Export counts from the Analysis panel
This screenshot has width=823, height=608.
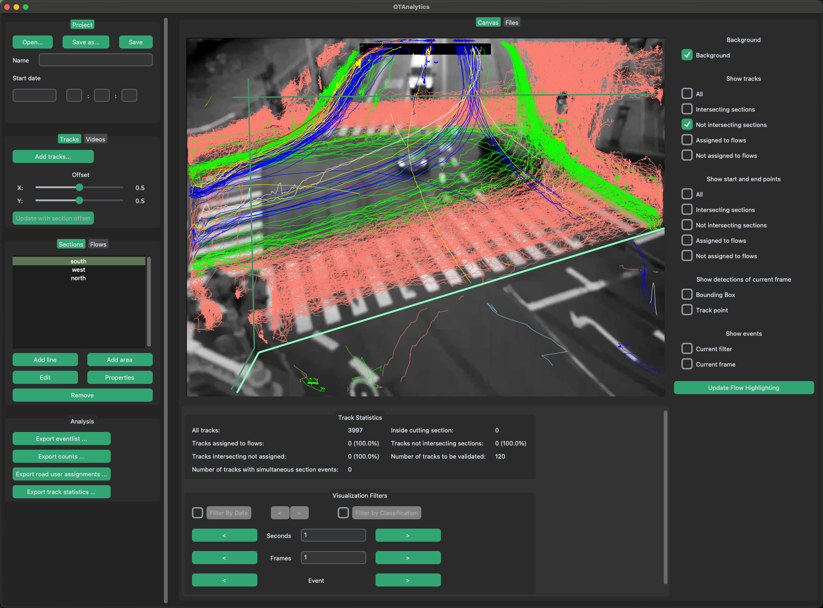pos(61,456)
